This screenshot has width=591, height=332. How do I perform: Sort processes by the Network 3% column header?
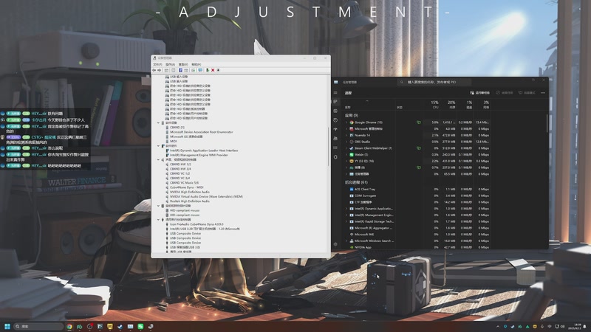coord(483,105)
